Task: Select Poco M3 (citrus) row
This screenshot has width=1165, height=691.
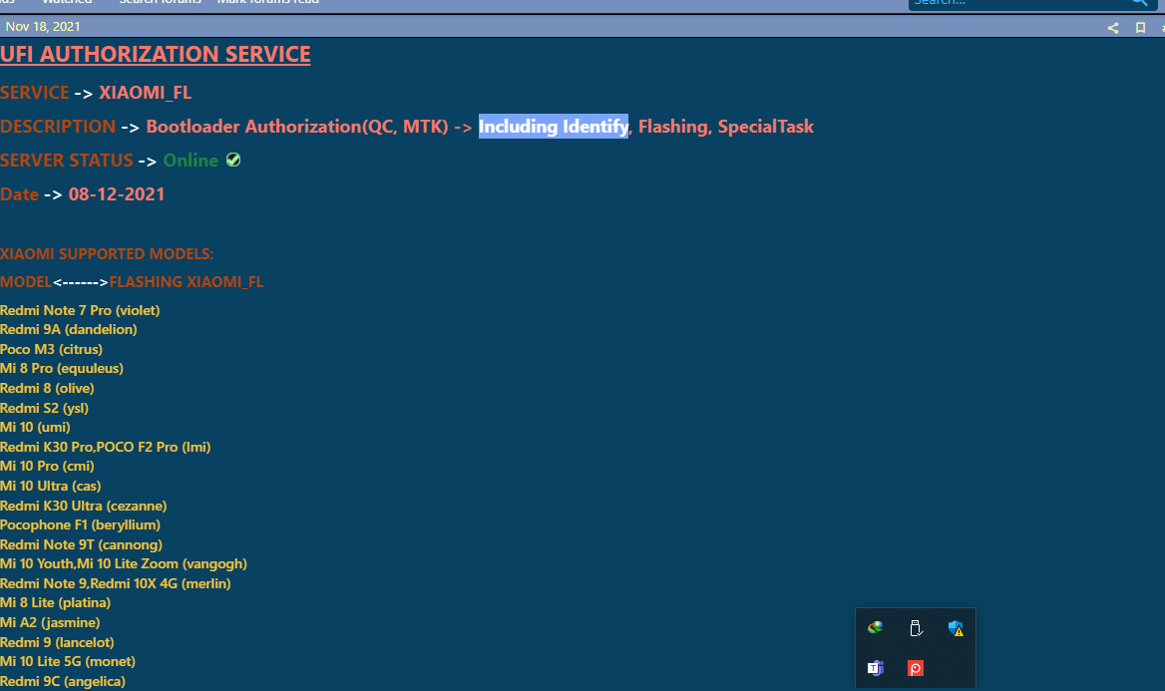Action: coord(51,349)
